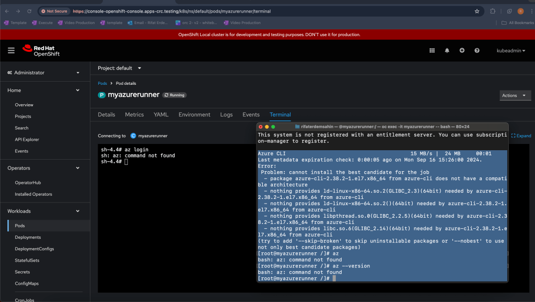Open Events under Home in sidebar
This screenshot has width=535, height=302.
(x=21, y=151)
